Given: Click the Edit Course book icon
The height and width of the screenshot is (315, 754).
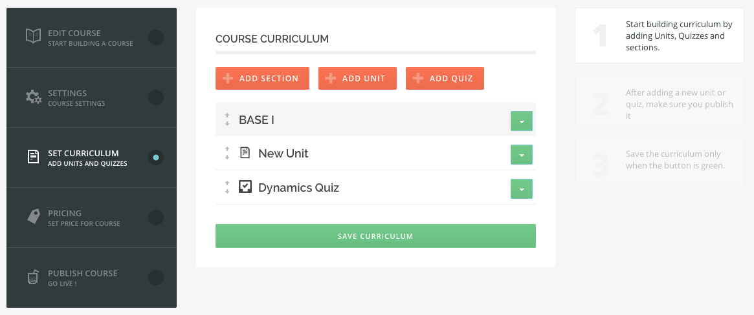Looking at the screenshot, I should pos(33,36).
